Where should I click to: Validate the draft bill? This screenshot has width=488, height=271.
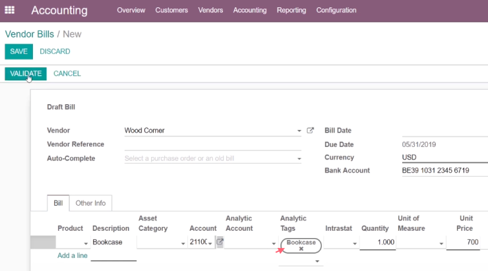pos(26,74)
